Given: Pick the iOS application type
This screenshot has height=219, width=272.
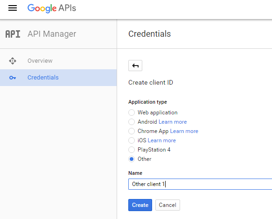Looking at the screenshot, I should click(132, 140).
